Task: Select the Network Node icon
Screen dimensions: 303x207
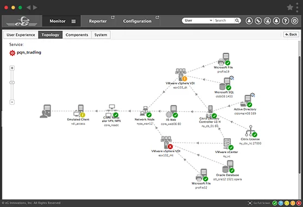Action: pos(146,111)
